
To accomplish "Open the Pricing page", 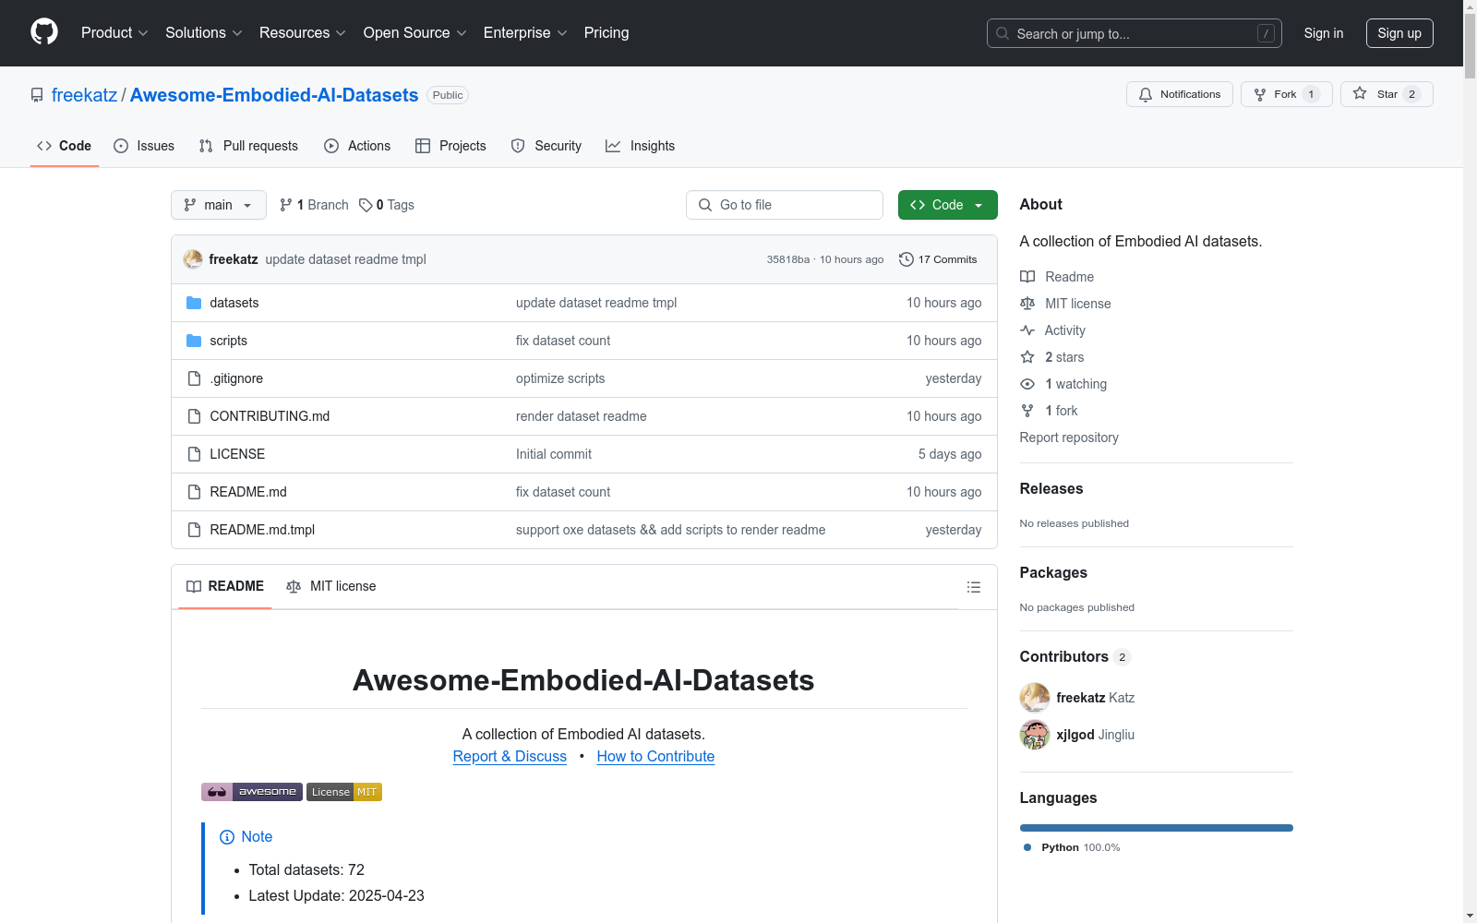I will (606, 33).
